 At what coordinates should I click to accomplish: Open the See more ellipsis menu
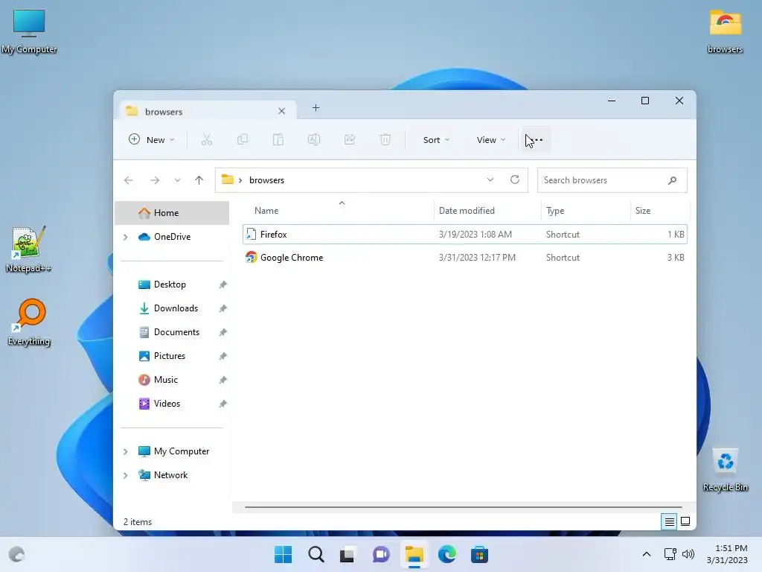tap(537, 140)
